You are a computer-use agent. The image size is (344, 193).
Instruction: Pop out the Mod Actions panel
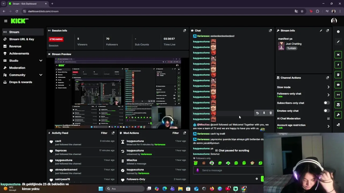click(184, 133)
